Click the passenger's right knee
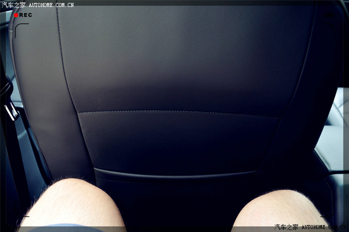 [279, 210]
